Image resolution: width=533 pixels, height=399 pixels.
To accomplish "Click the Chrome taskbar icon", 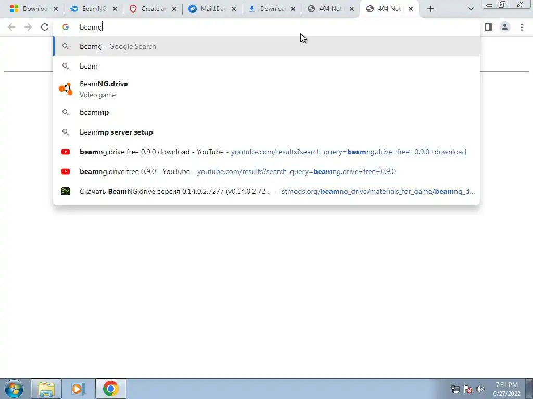I will (110, 389).
